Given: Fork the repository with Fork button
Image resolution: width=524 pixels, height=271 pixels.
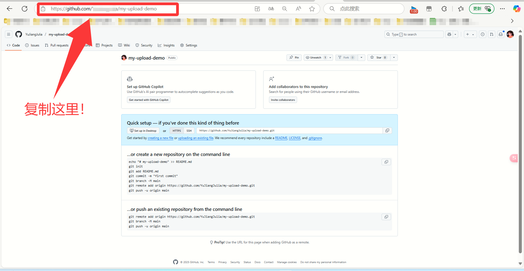Looking at the screenshot, I should tap(346, 57).
